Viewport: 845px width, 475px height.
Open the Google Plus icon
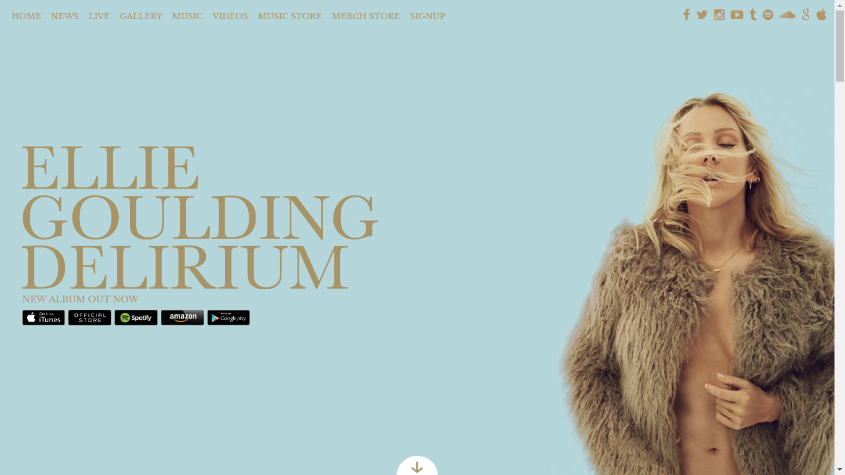(806, 15)
